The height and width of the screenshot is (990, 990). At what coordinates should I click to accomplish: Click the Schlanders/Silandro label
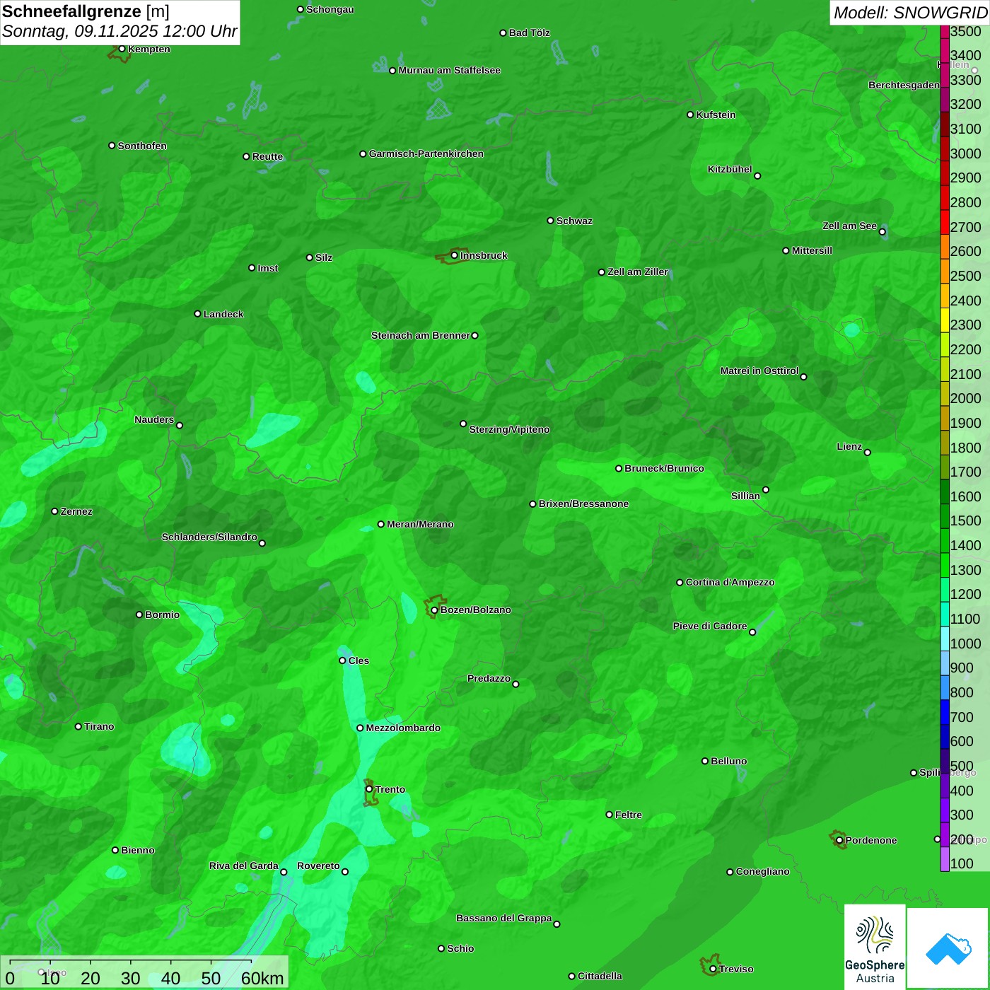(x=209, y=537)
